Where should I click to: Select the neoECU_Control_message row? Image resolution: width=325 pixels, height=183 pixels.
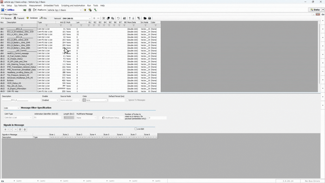18,53
